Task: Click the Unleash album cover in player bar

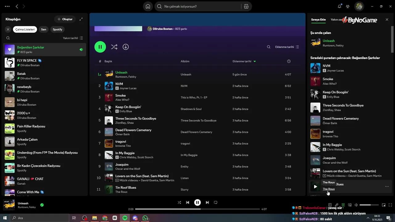Action: 9,205
